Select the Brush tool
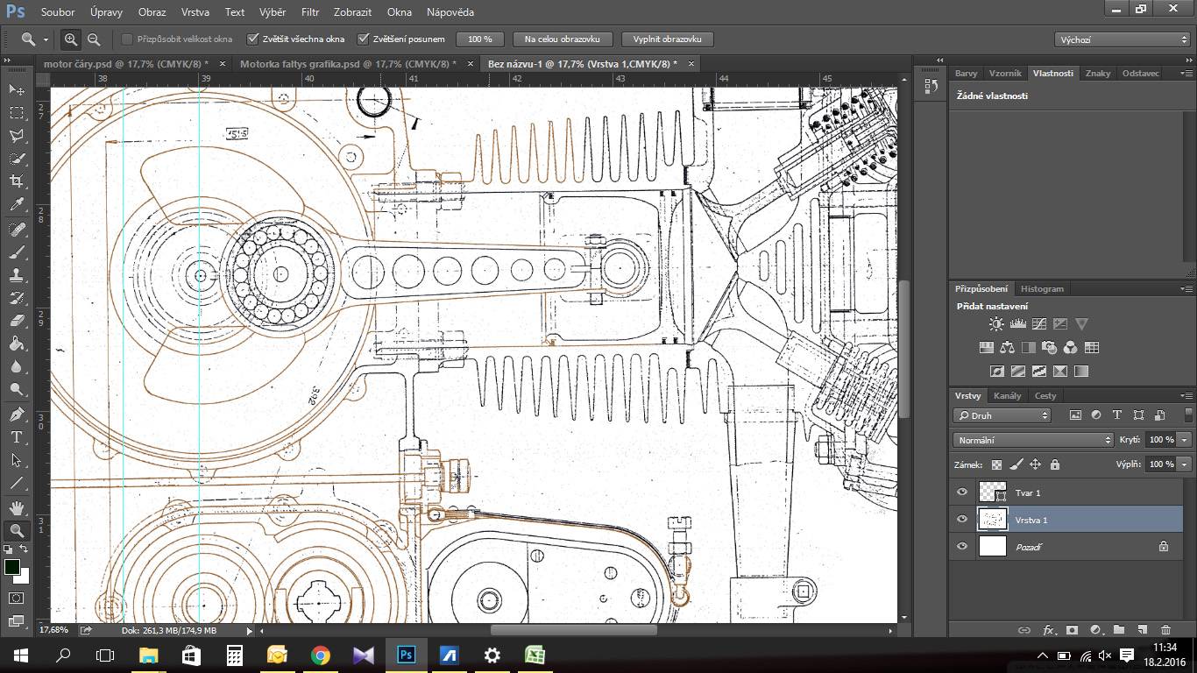This screenshot has width=1197, height=673. pos(17,252)
